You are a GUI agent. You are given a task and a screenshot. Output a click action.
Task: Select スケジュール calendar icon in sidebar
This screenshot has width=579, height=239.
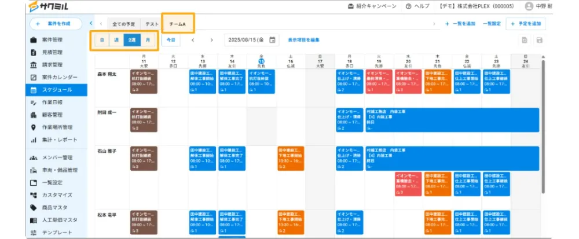point(34,90)
